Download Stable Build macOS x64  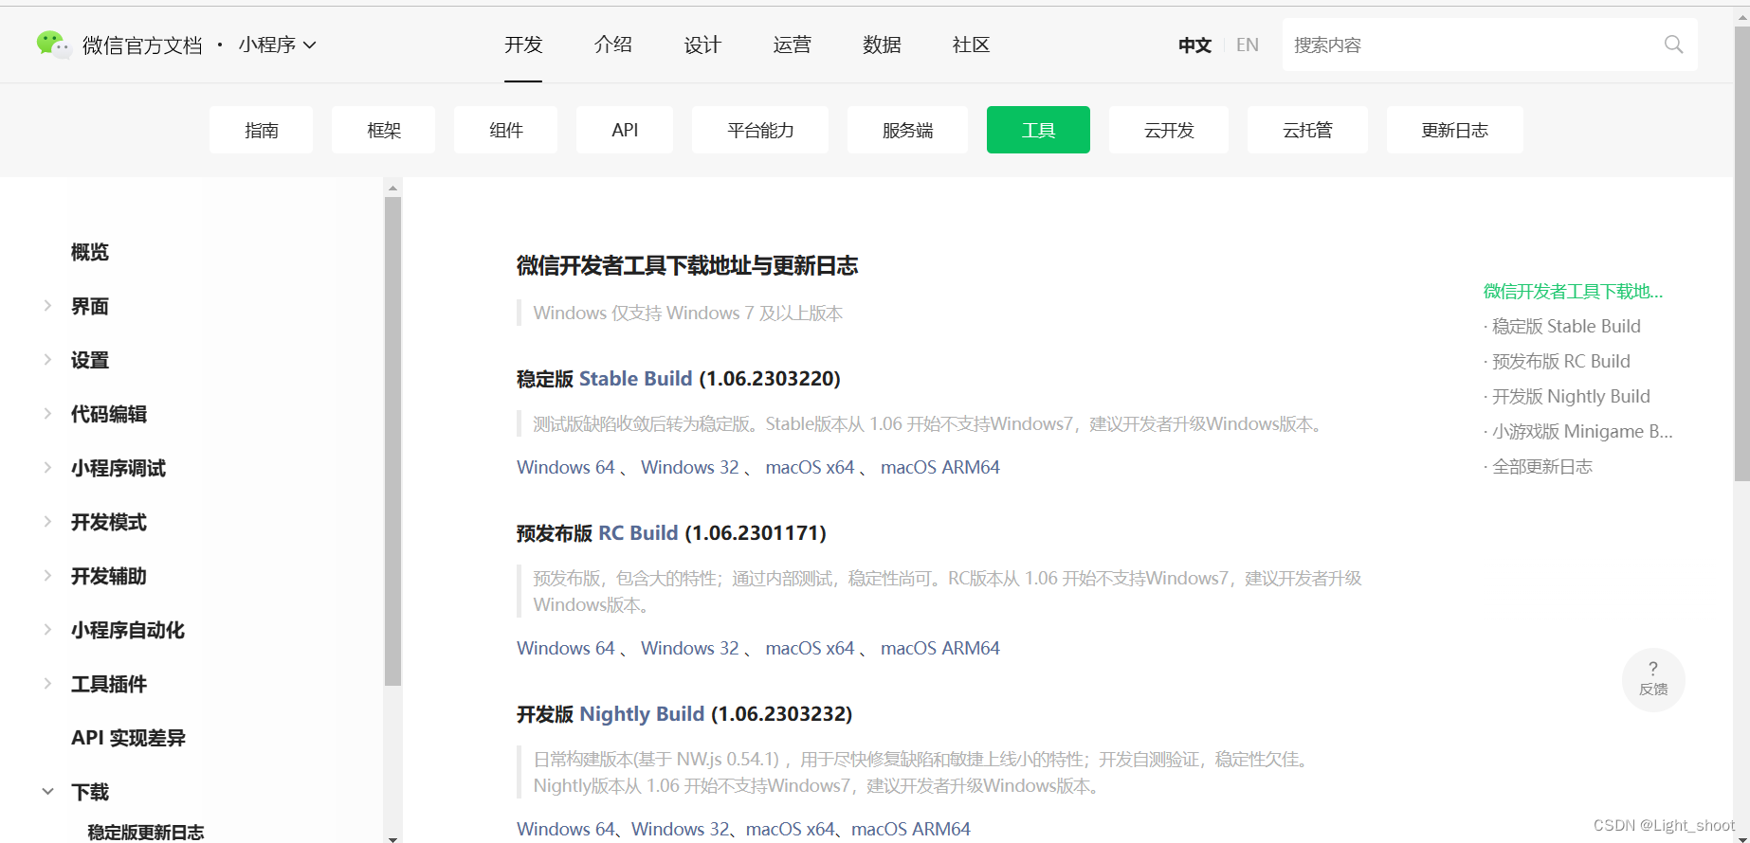pos(810,467)
